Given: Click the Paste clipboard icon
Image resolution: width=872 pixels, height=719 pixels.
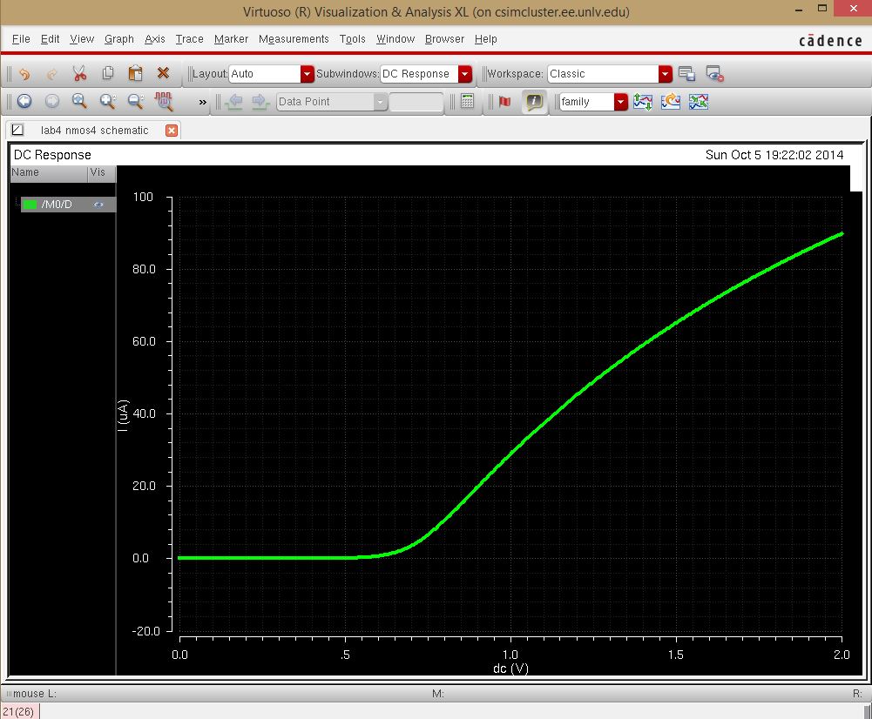Looking at the screenshot, I should tap(135, 74).
